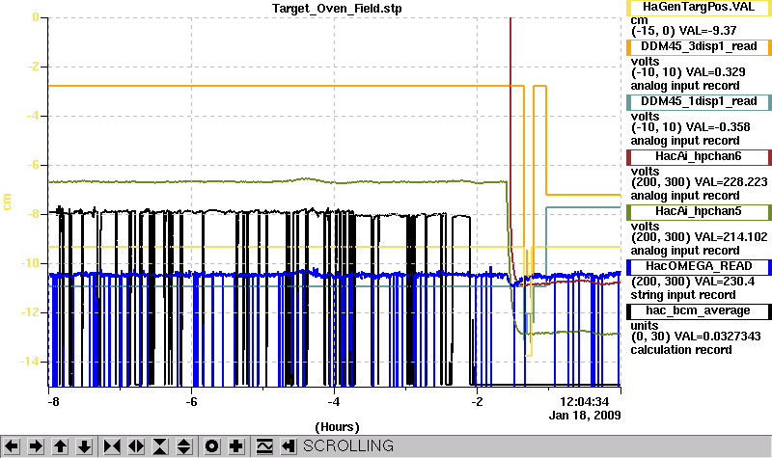The width and height of the screenshot is (772, 458).
Task: Click the VAL=-9.37 value text
Action: point(708,31)
